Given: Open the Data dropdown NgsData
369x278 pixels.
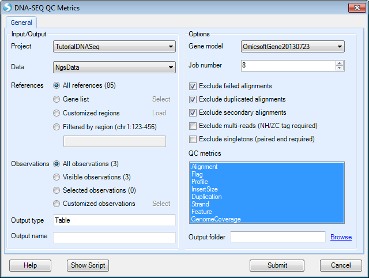Looking at the screenshot, I should click(x=114, y=67).
